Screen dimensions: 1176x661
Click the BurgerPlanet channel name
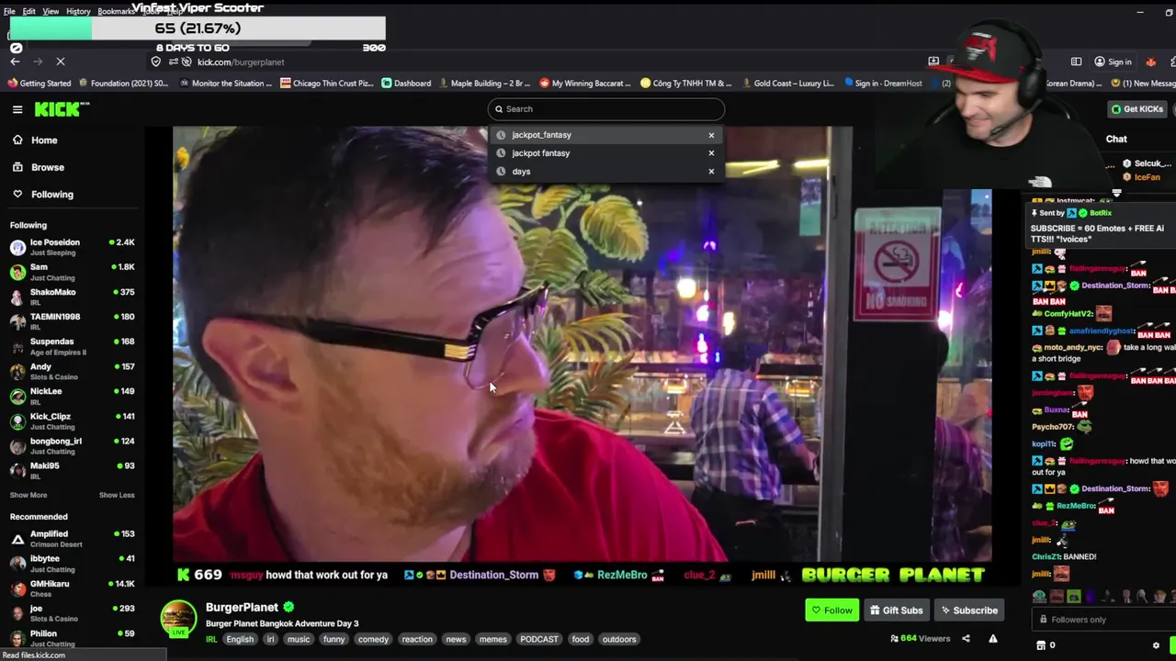242,607
